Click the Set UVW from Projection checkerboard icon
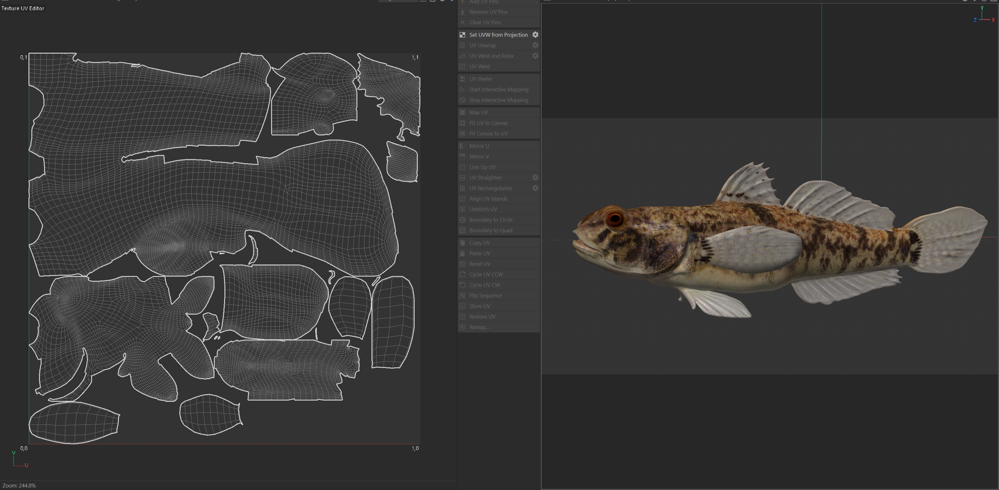This screenshot has width=999, height=490. pos(462,35)
